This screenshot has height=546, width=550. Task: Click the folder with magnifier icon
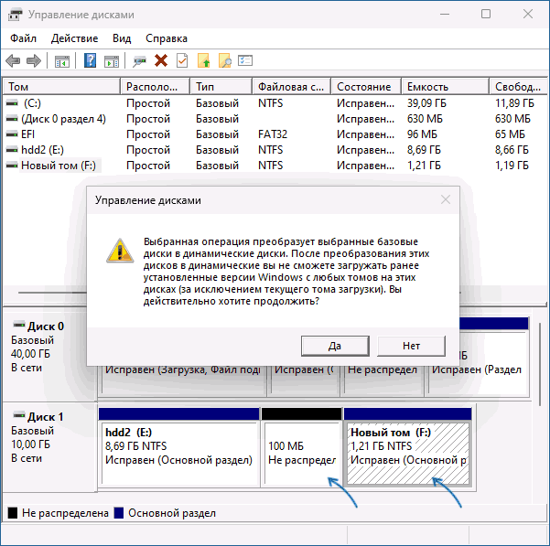pyautogui.click(x=224, y=60)
